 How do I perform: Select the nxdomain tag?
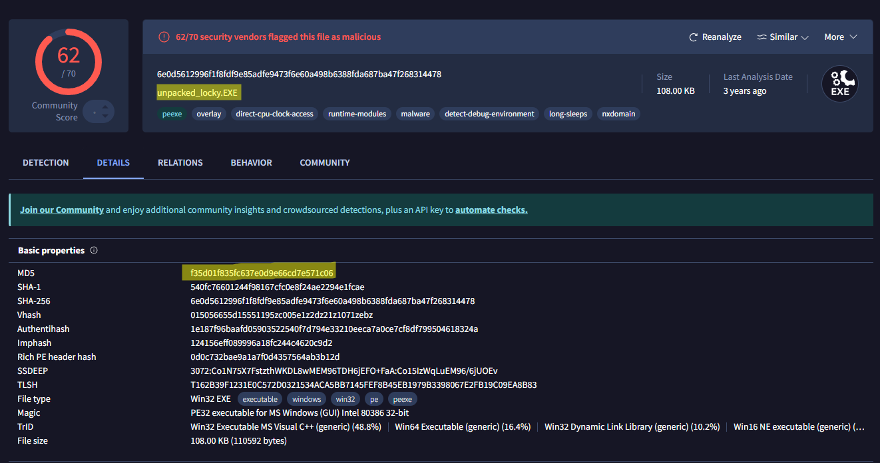click(618, 114)
